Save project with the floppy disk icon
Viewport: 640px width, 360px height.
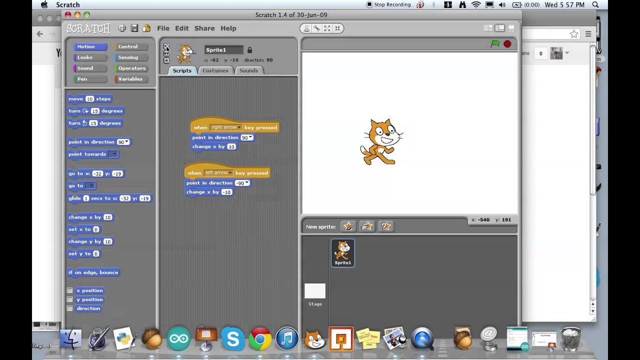tap(134, 28)
